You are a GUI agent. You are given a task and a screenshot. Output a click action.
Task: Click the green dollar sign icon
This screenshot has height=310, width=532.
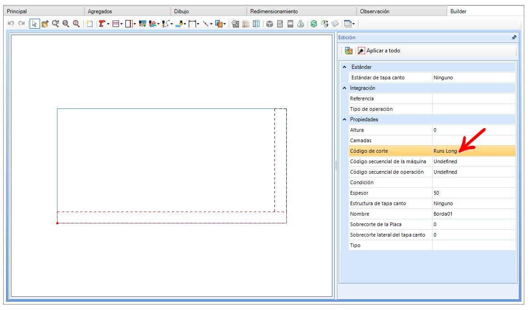coord(314,23)
